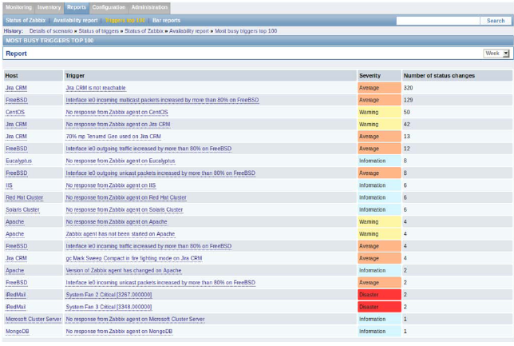Open No response from Zabbix agent on CentOS

click(x=117, y=112)
